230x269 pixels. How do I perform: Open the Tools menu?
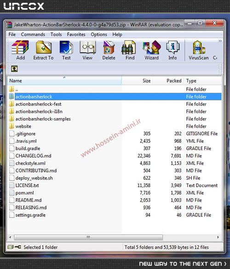56,35
